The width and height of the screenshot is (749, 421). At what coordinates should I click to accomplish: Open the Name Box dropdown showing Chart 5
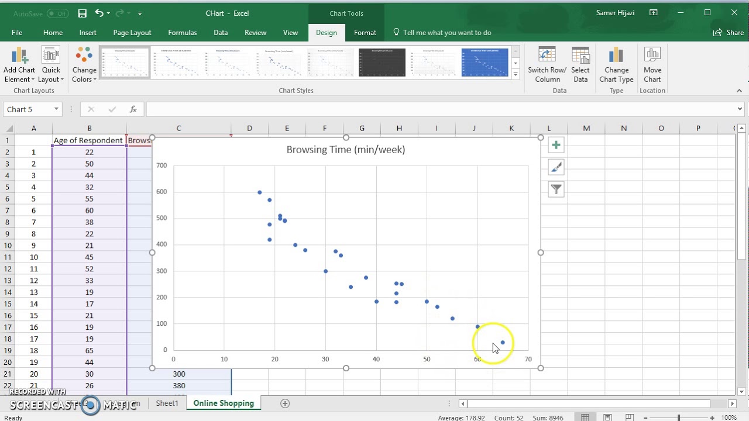pos(56,109)
